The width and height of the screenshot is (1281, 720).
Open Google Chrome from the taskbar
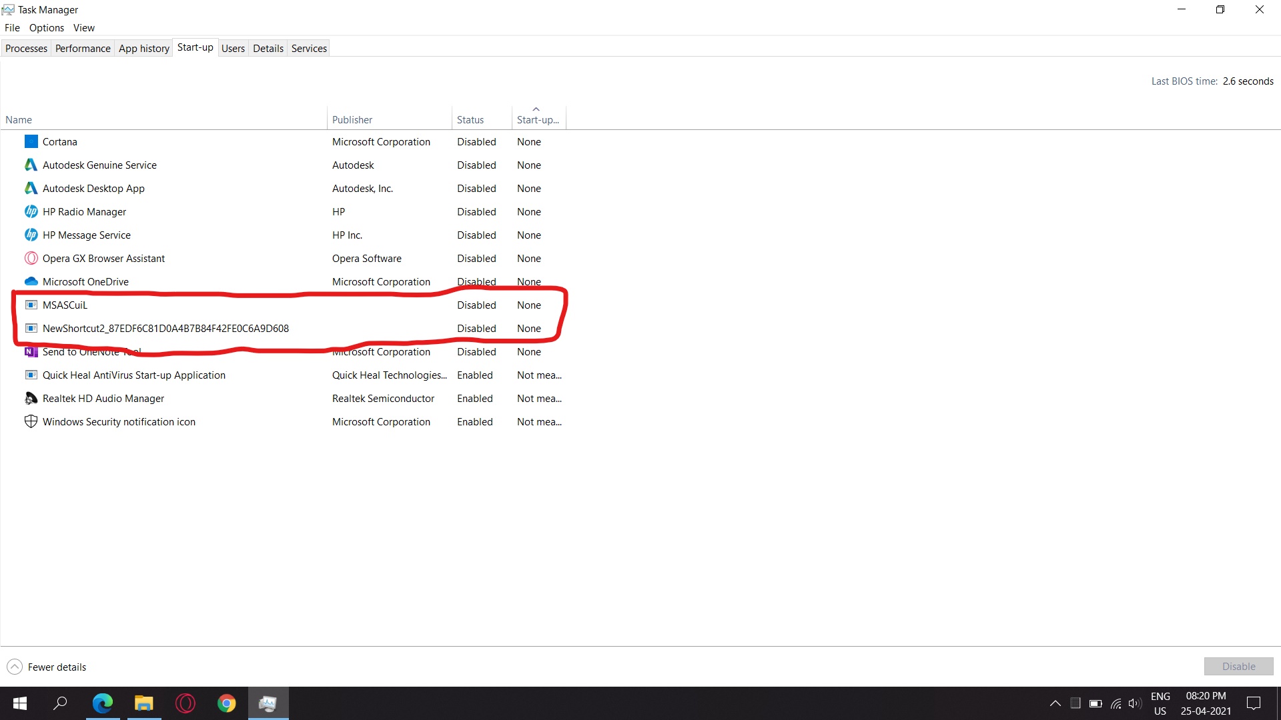227,703
